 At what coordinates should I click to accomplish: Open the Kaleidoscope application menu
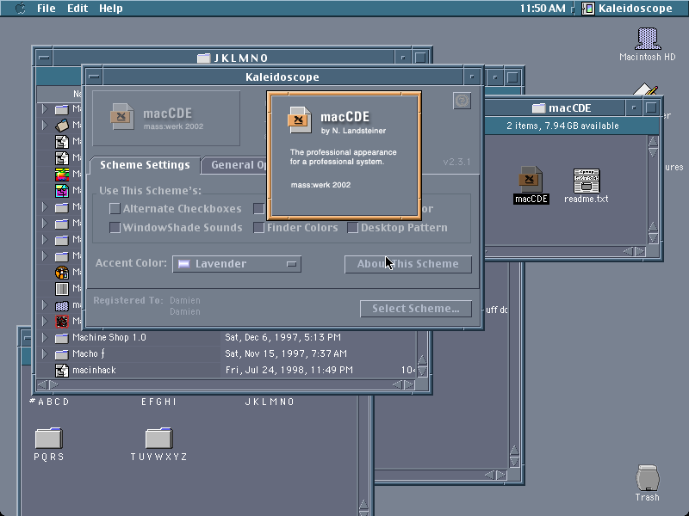point(628,9)
